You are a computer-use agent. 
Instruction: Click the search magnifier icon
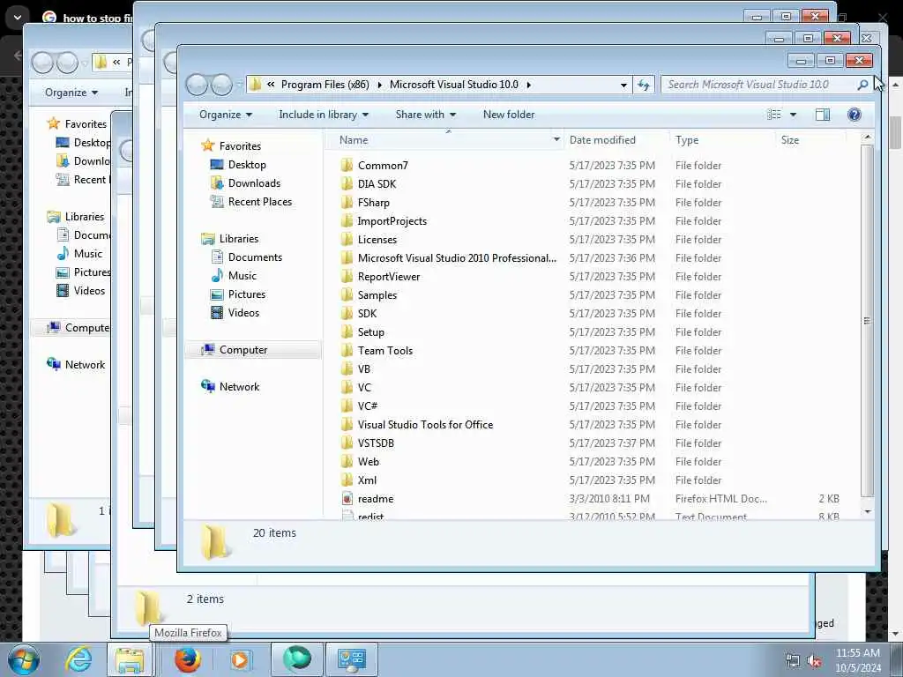(x=862, y=85)
